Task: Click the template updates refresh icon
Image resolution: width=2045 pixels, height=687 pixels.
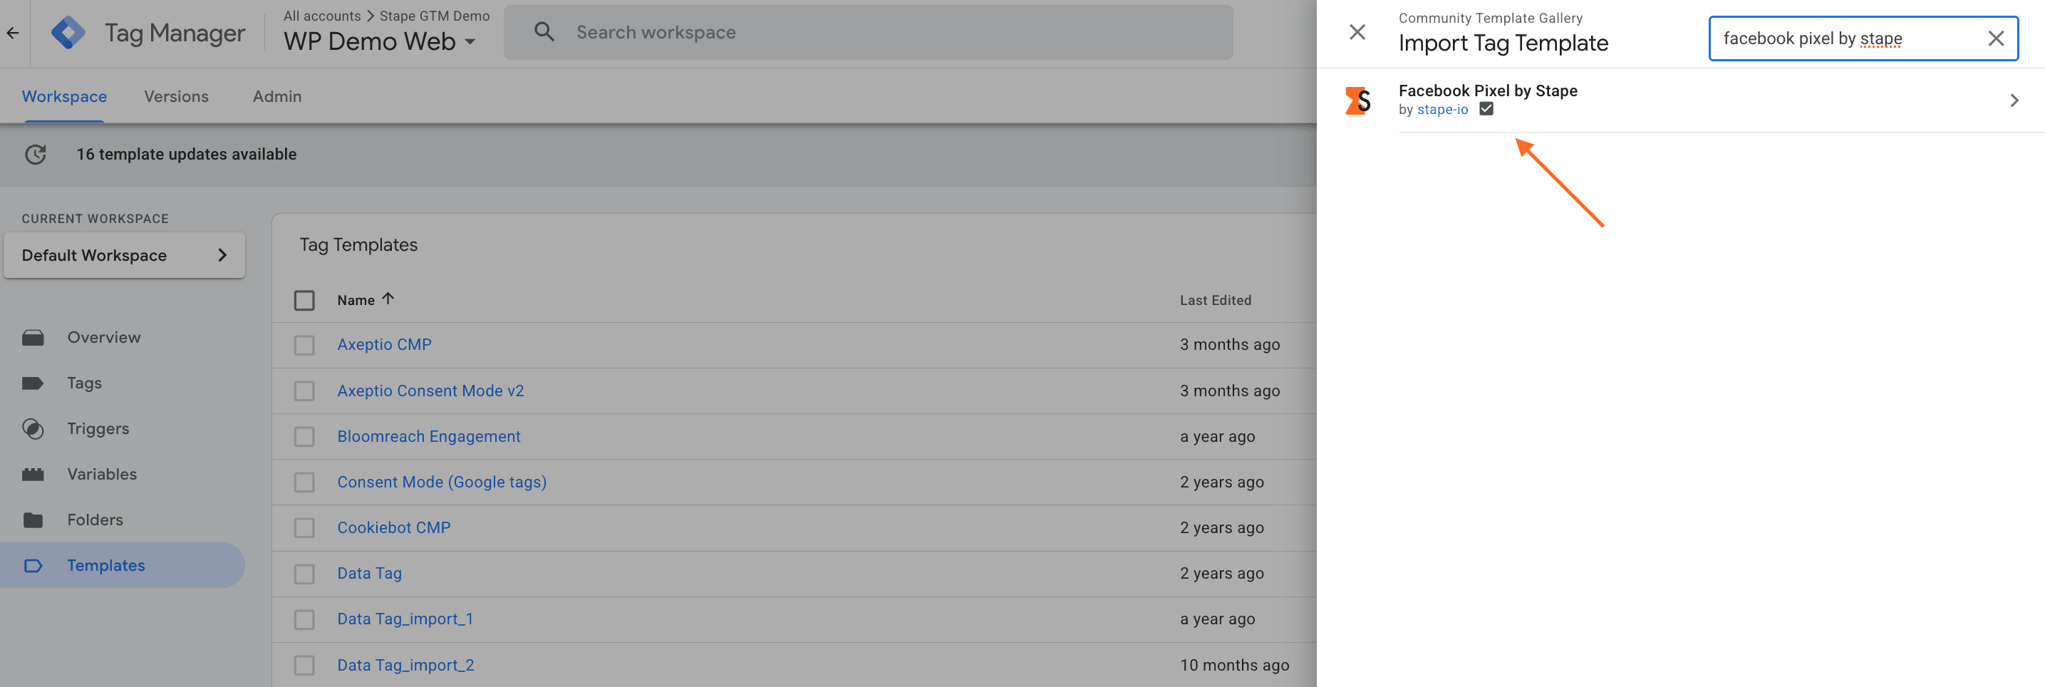Action: pos(36,154)
